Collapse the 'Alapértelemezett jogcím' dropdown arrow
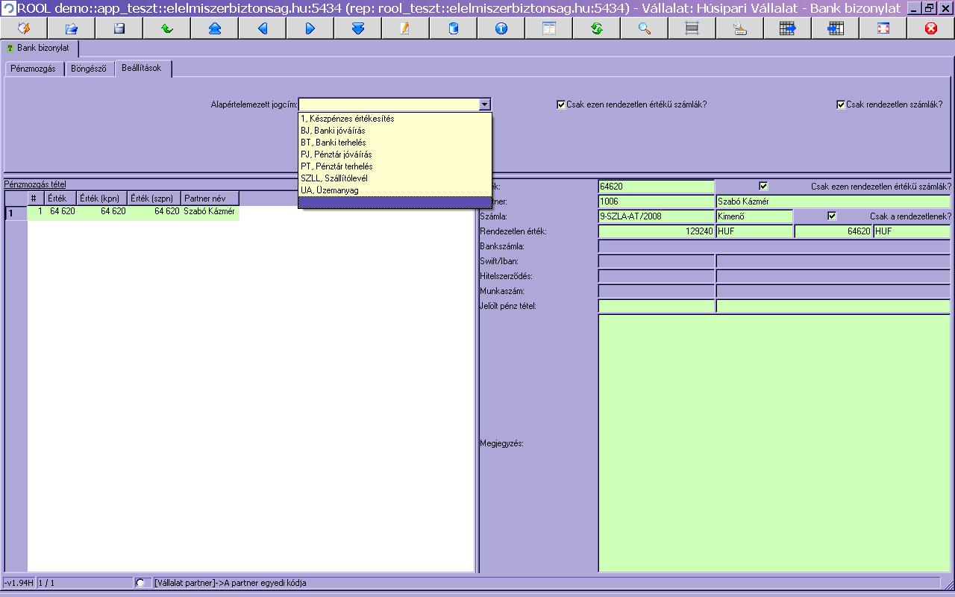Viewport: 955px width, 597px height. [484, 104]
